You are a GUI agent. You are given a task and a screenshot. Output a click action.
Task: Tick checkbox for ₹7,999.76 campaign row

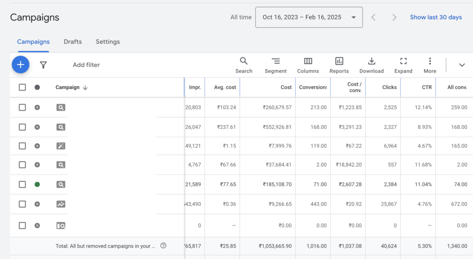(x=22, y=146)
